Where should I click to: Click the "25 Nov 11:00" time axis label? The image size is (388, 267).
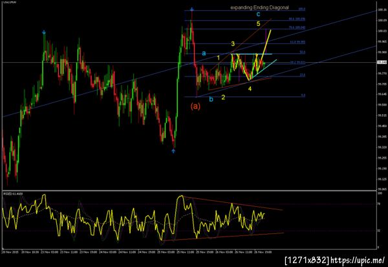(x=186, y=252)
